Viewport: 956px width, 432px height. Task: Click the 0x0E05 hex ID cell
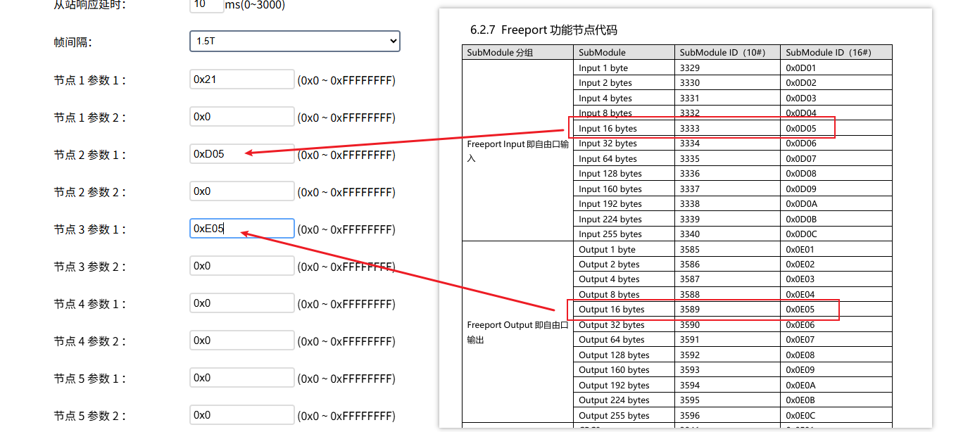801,310
